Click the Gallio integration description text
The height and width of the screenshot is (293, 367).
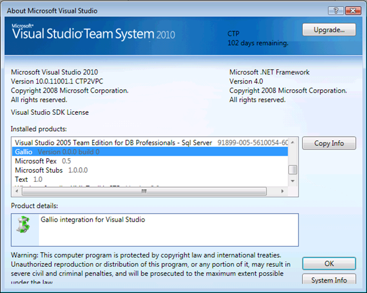click(93, 220)
